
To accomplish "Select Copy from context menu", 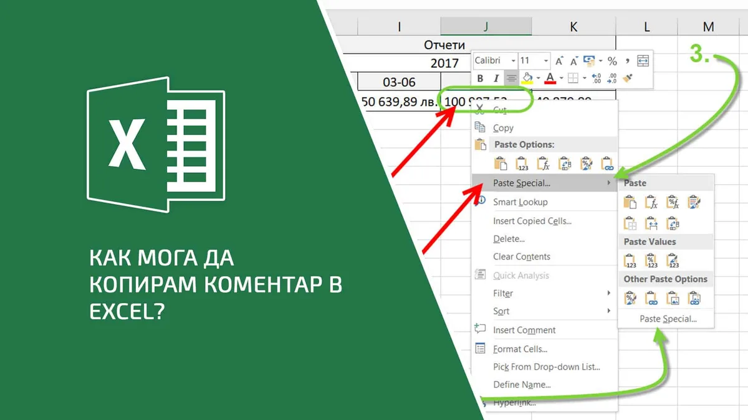I will click(x=544, y=128).
